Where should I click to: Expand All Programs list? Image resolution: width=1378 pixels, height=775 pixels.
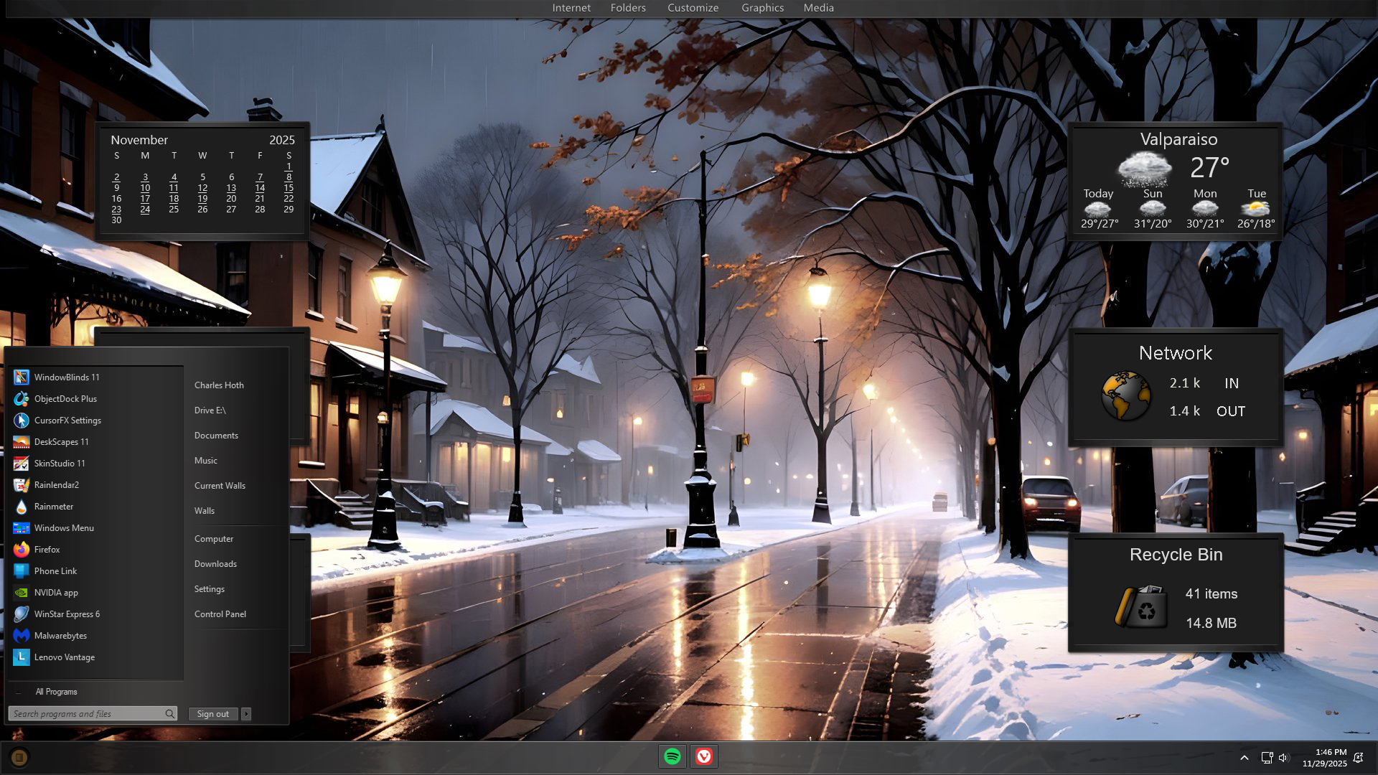coord(56,692)
